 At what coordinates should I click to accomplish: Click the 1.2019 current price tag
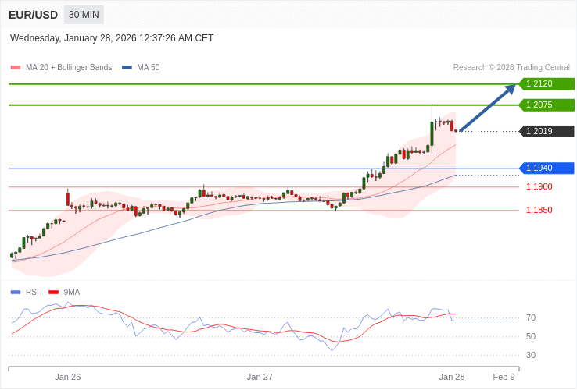click(547, 131)
